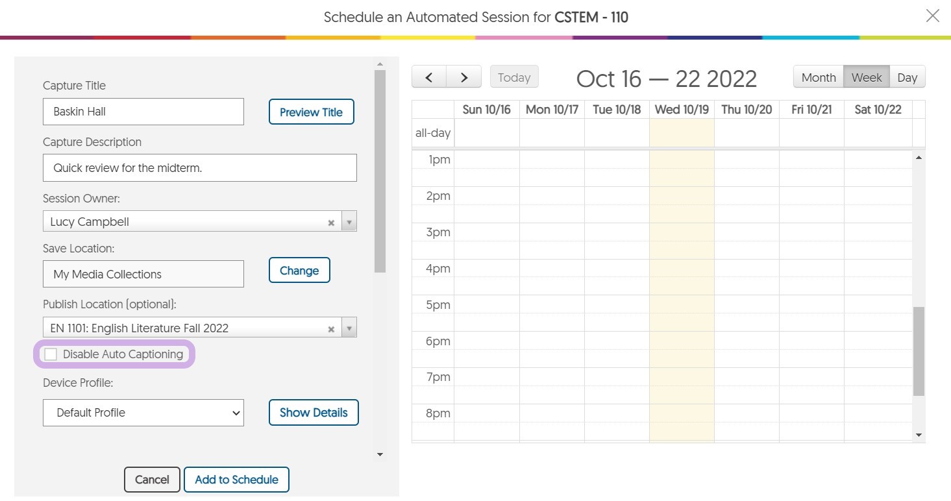Switch calendar to Day view
This screenshot has height=501, width=951.
pos(907,77)
